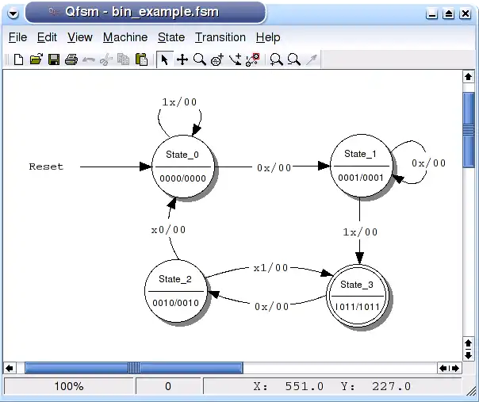Click the horizontal scrollbar left arrow
479x402 pixels.
[x=10, y=368]
